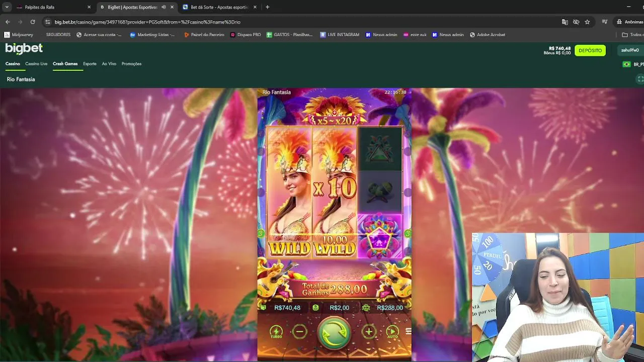Viewport: 644px width, 362px height.
Task: Close the BigBet browser tab
Action: (172, 7)
